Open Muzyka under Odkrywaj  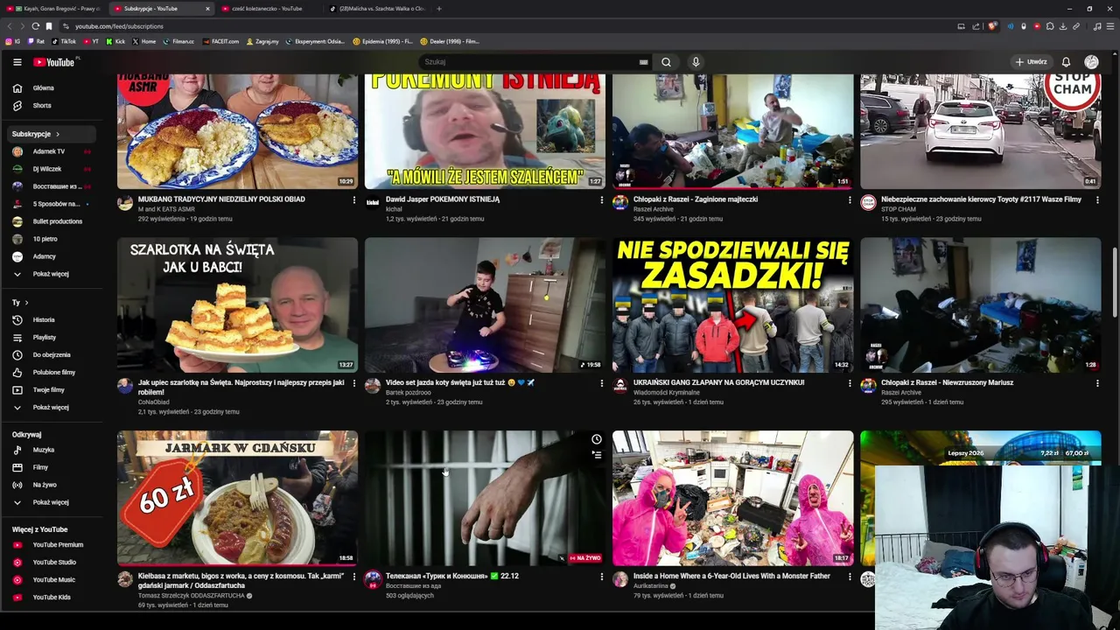[x=52, y=450]
